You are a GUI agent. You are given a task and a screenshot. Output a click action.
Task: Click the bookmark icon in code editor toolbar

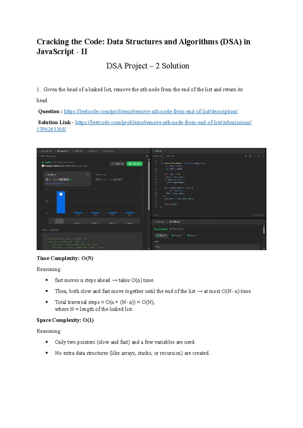[x=250, y=156]
